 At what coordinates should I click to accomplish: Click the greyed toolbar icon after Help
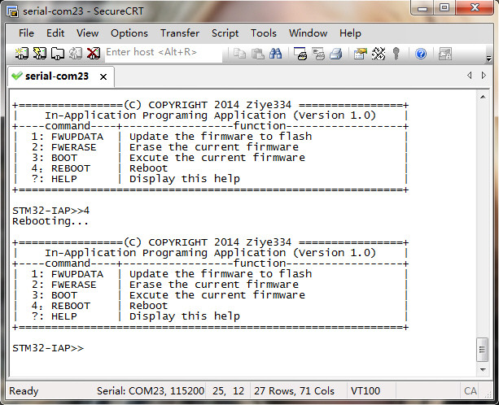445,54
